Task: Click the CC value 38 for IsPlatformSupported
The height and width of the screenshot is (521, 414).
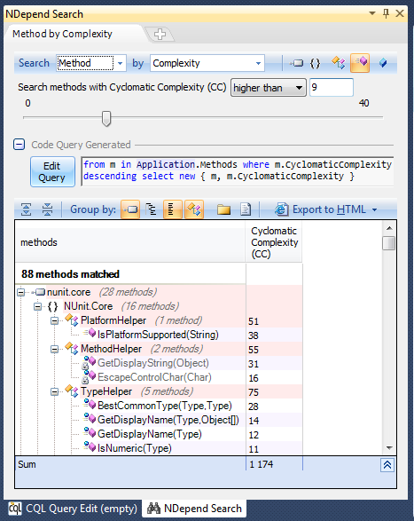Action: click(254, 335)
